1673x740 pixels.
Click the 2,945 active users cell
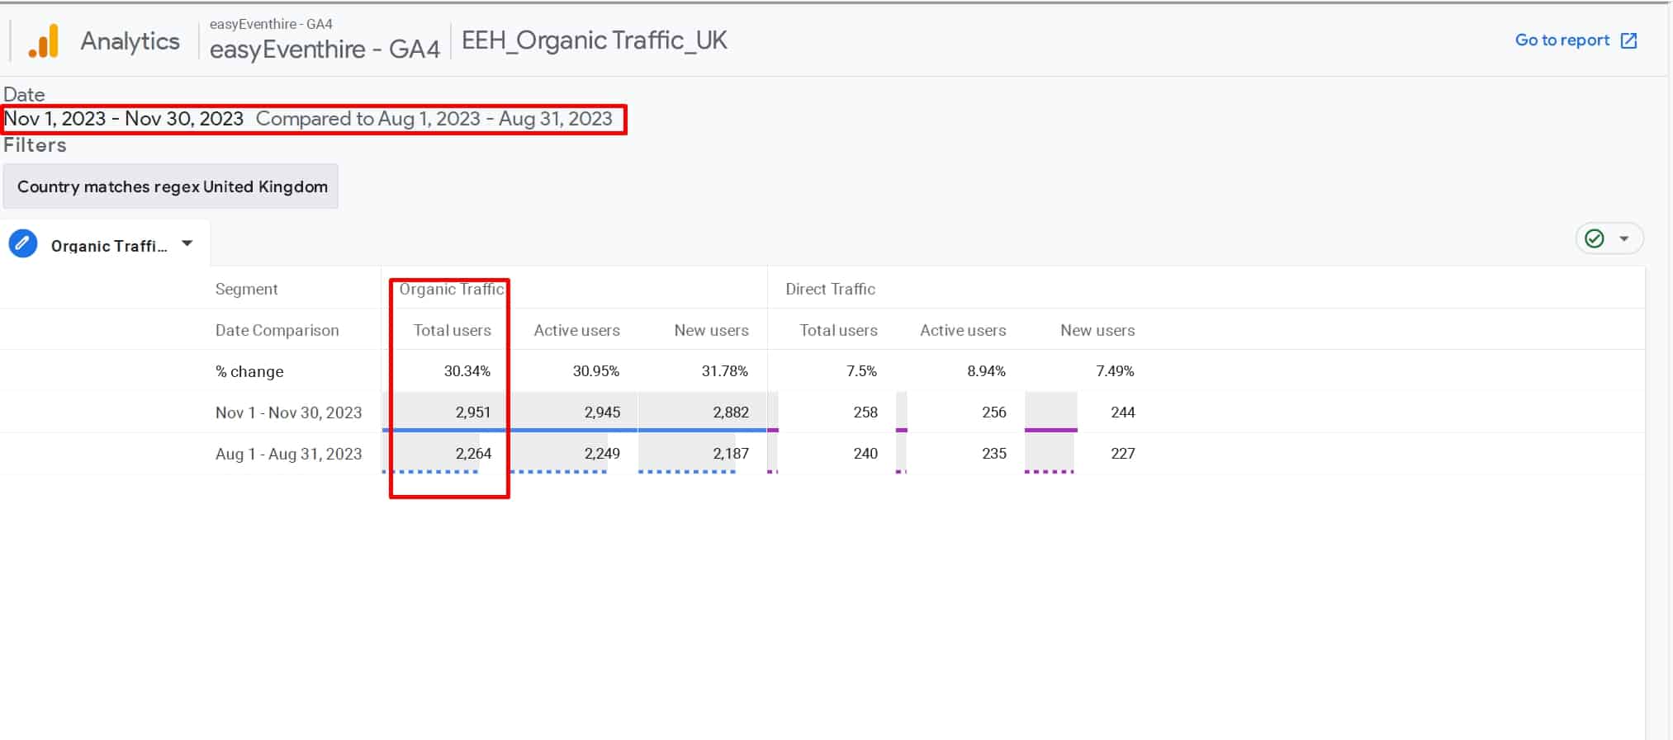click(x=602, y=412)
